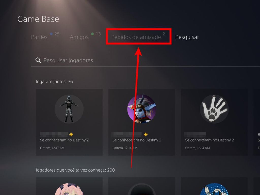260x195 pixels.
Task: Open the astronaut avatar profile
Action: [x=214, y=189]
